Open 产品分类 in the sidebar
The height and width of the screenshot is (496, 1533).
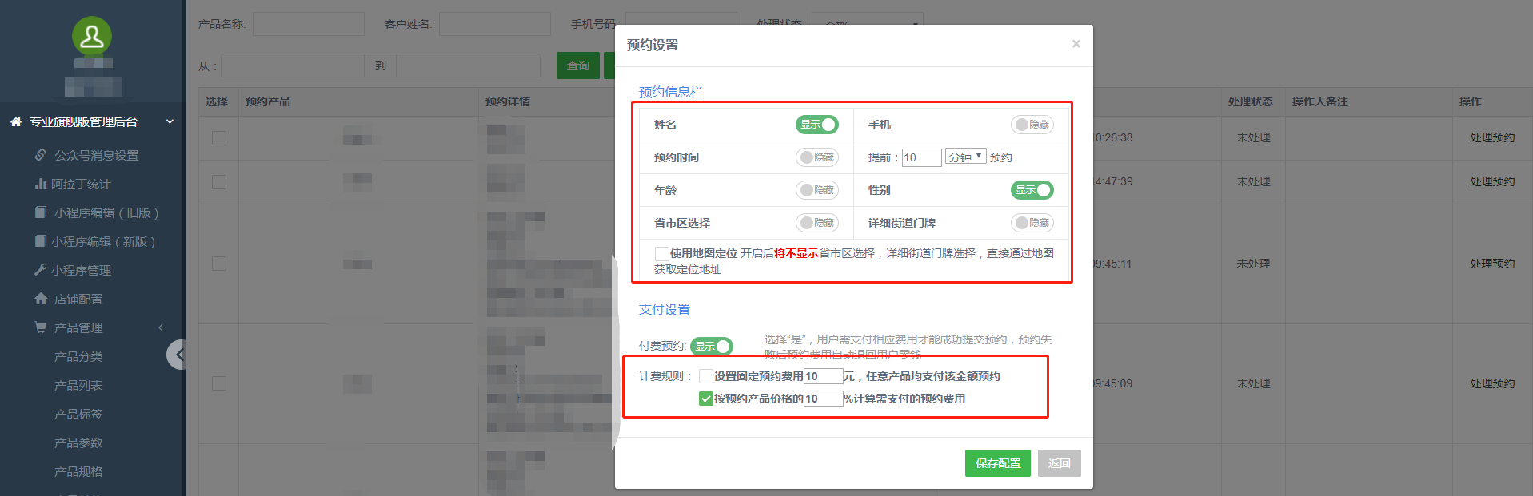[x=78, y=356]
